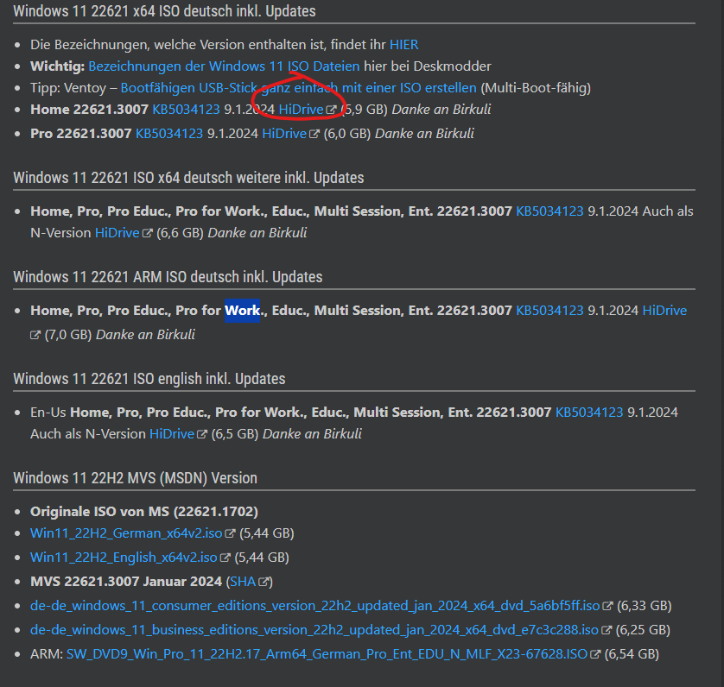Click external-link icon after business editions ISO
This screenshot has width=724, height=687.
pyautogui.click(x=607, y=631)
